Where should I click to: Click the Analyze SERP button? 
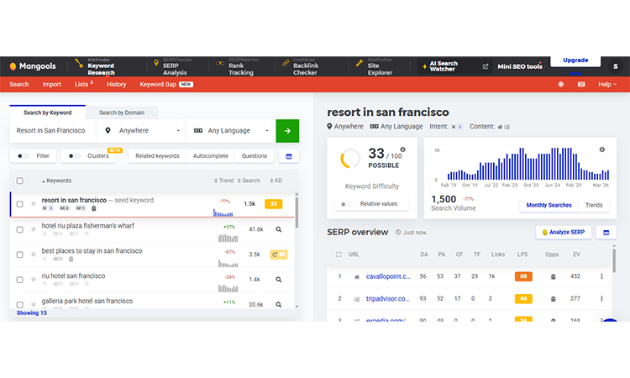[x=564, y=232]
